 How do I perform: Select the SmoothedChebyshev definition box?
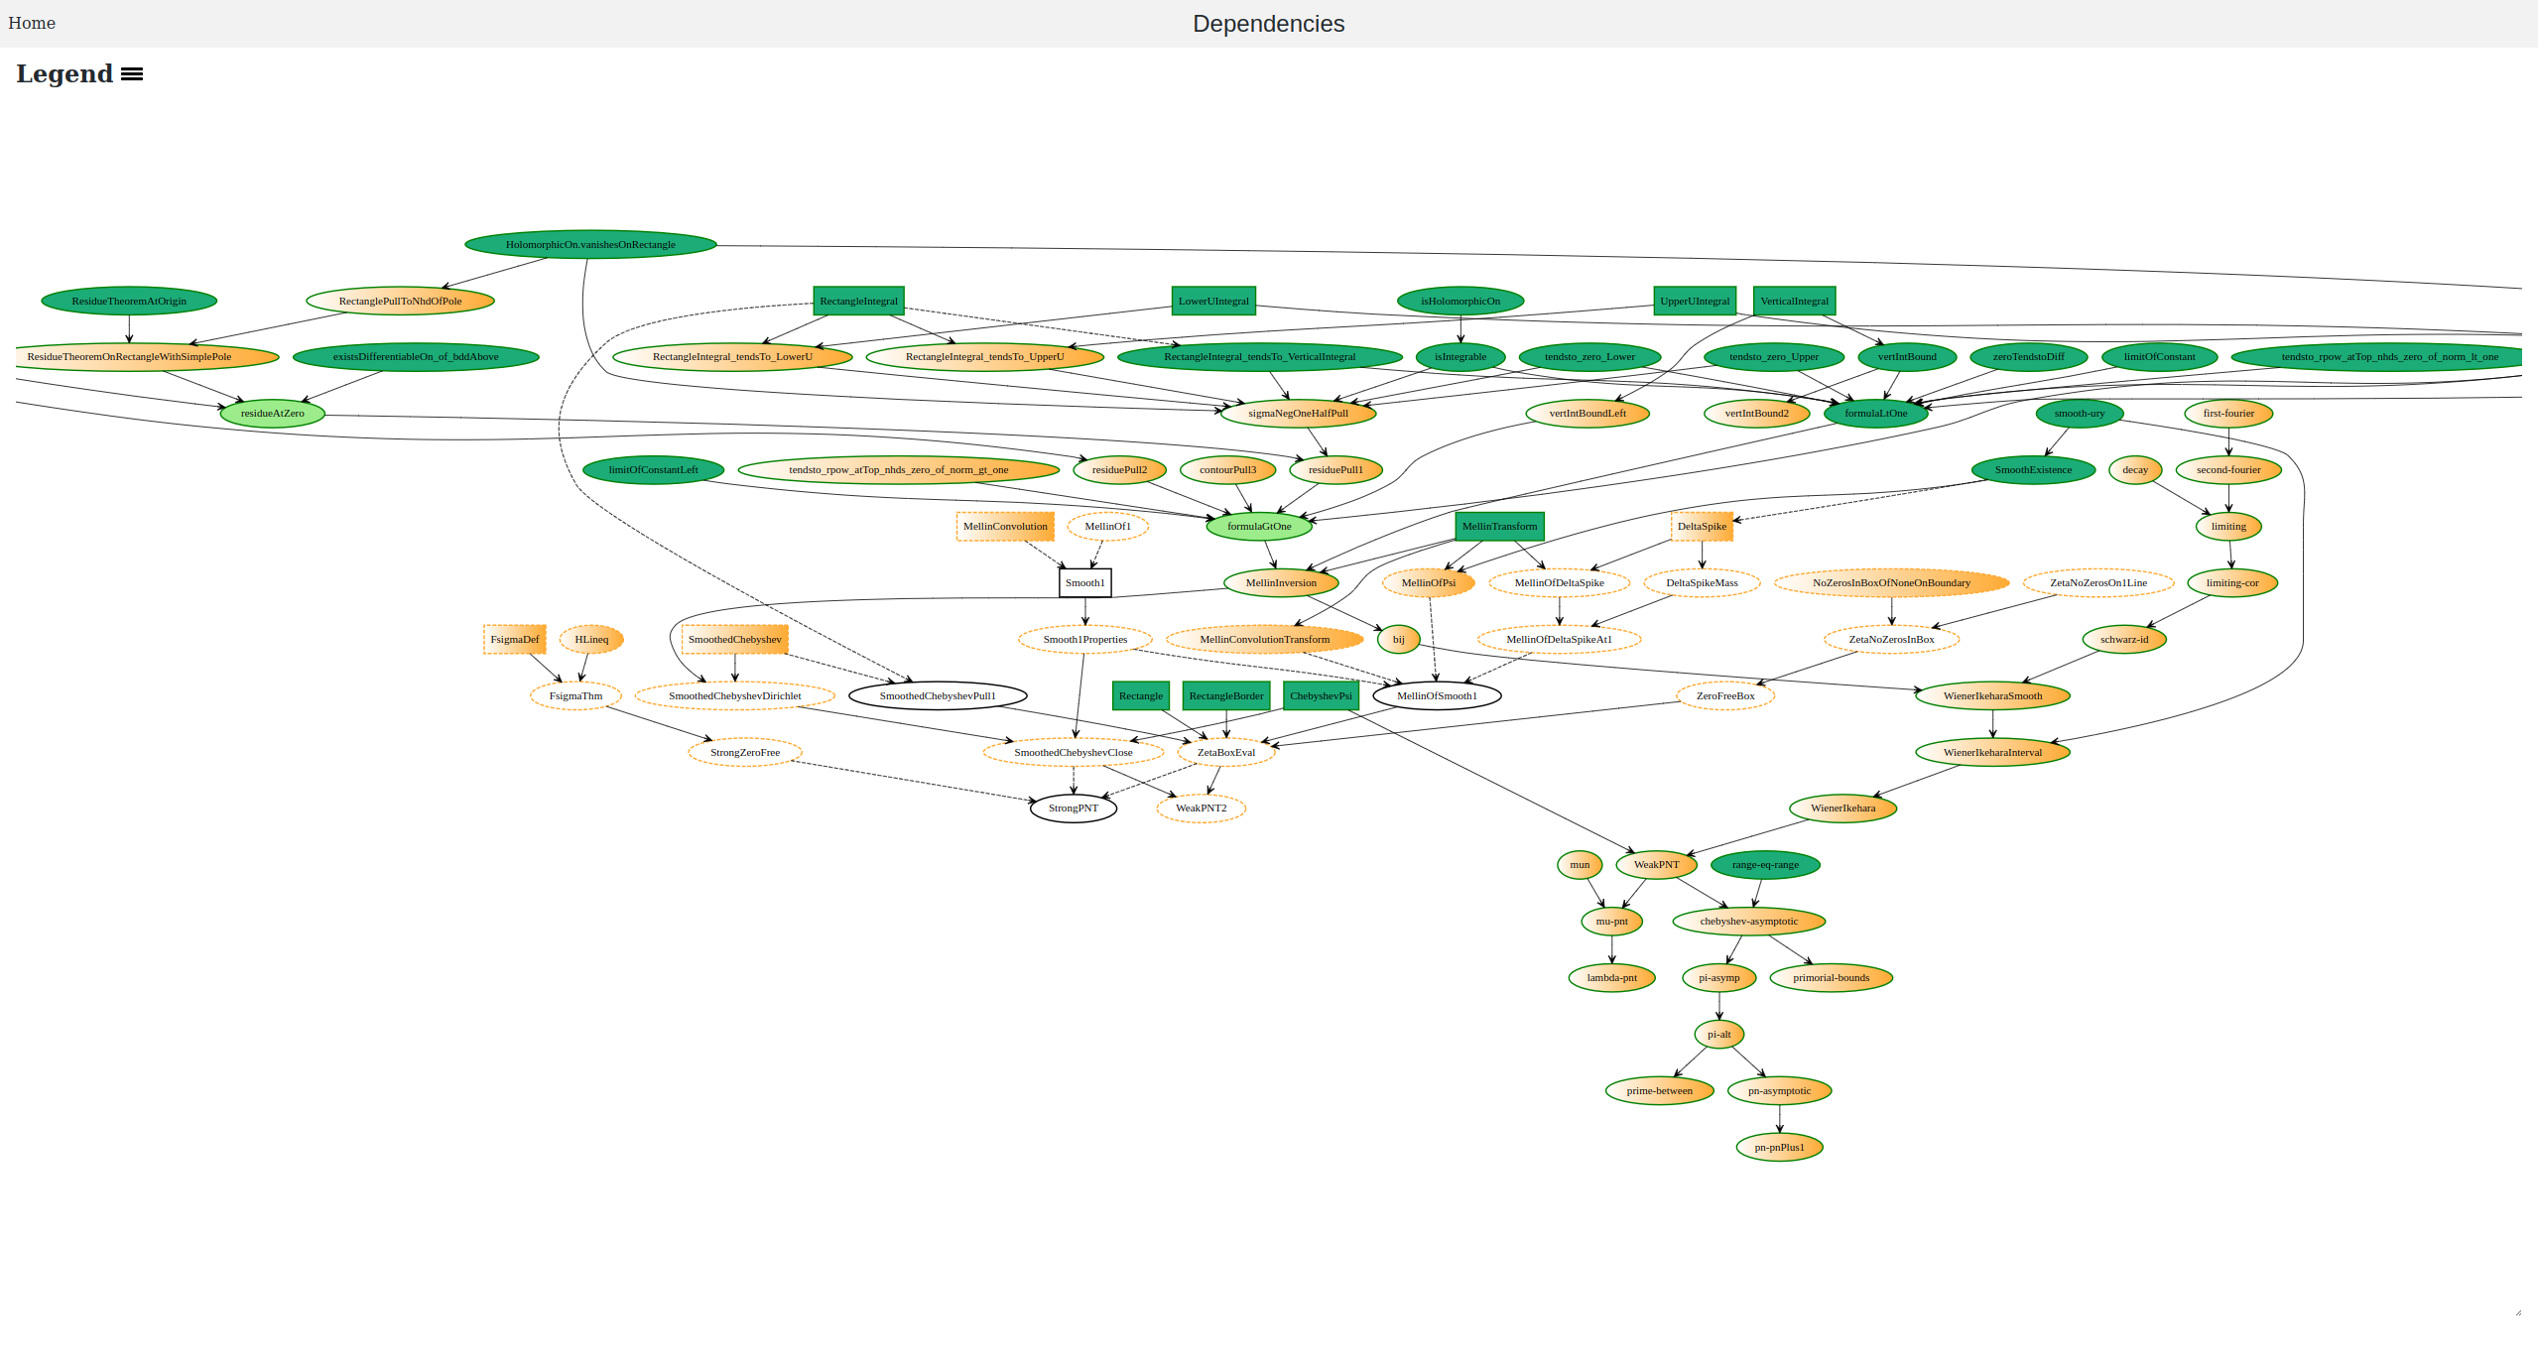click(x=735, y=640)
